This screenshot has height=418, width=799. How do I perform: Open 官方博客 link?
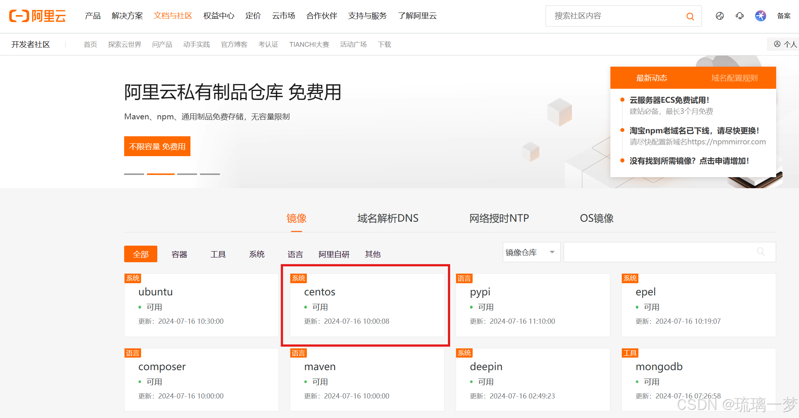[x=234, y=45]
